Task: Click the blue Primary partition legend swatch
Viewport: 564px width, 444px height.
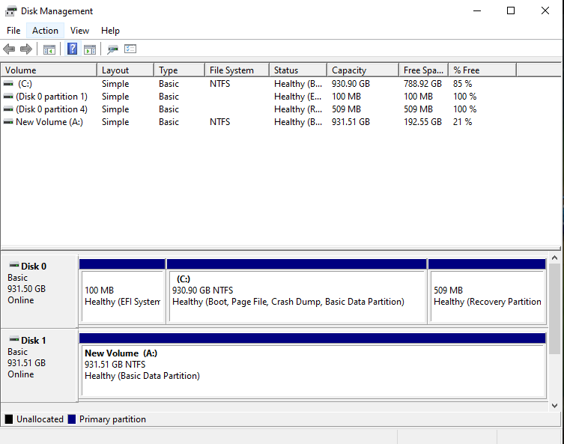Action: pos(72,419)
